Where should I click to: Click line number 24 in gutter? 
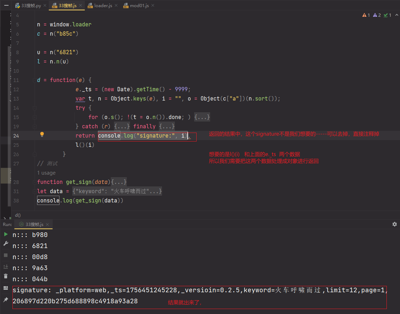pyautogui.click(x=16, y=136)
